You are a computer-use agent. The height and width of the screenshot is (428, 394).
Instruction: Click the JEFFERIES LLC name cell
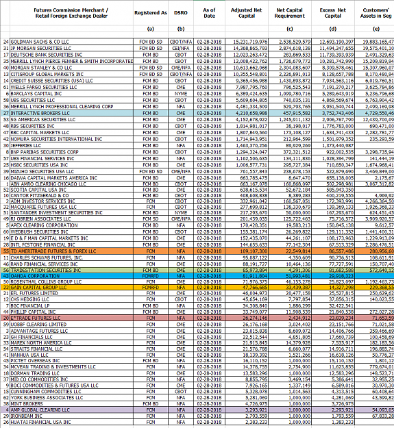pyautogui.click(x=71, y=145)
